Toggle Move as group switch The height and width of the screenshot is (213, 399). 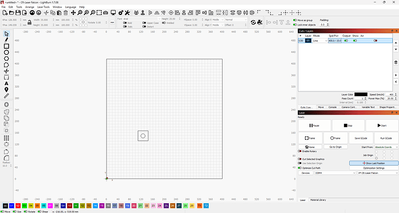(x=295, y=20)
